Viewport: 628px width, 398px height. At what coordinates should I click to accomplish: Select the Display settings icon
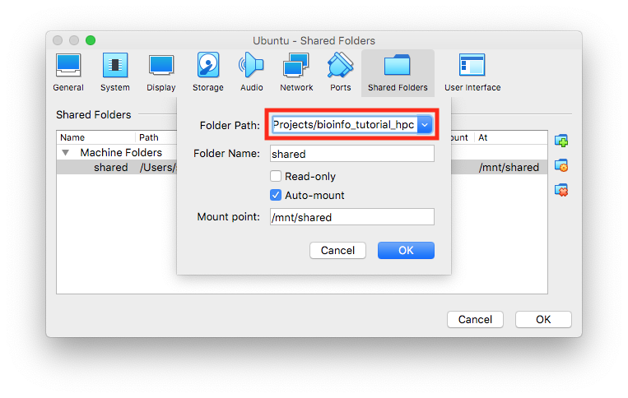[x=161, y=65]
